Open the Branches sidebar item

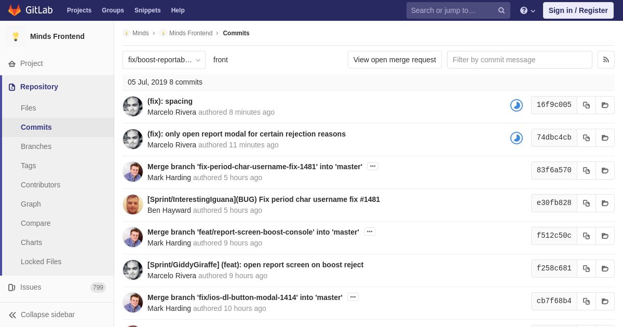click(36, 146)
